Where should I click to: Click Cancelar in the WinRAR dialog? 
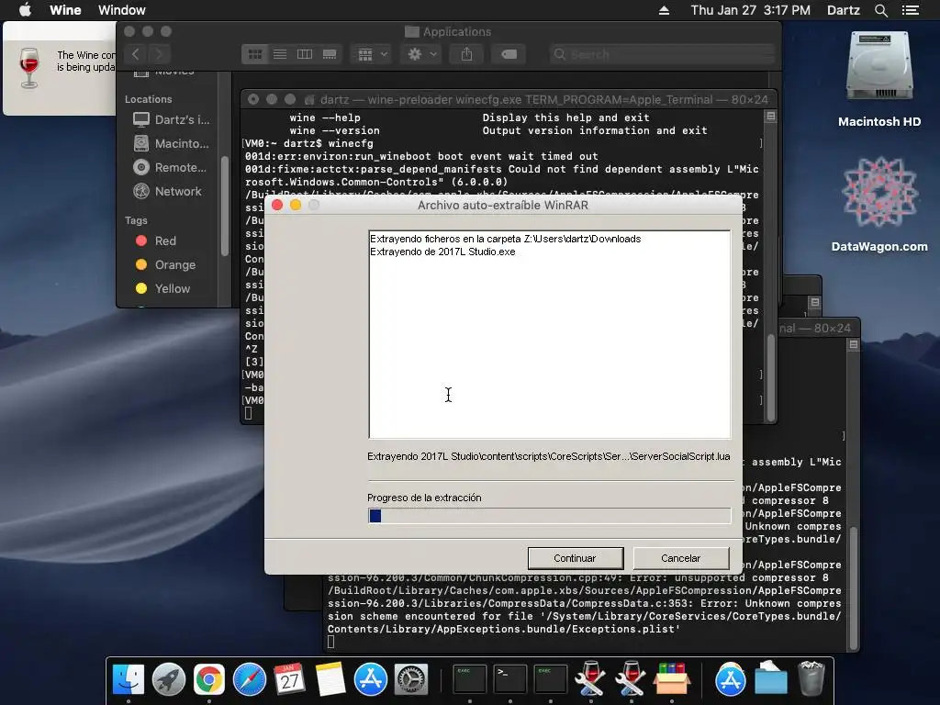pos(680,558)
